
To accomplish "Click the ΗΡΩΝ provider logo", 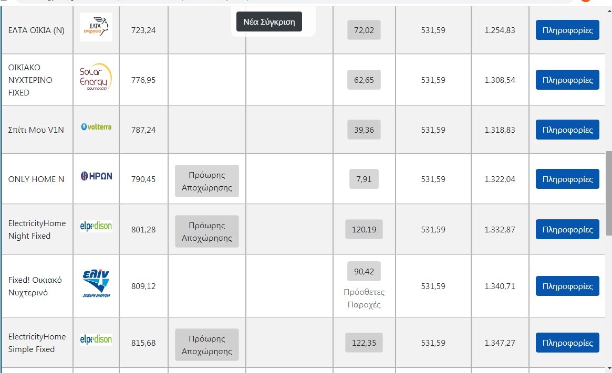I will (x=96, y=176).
